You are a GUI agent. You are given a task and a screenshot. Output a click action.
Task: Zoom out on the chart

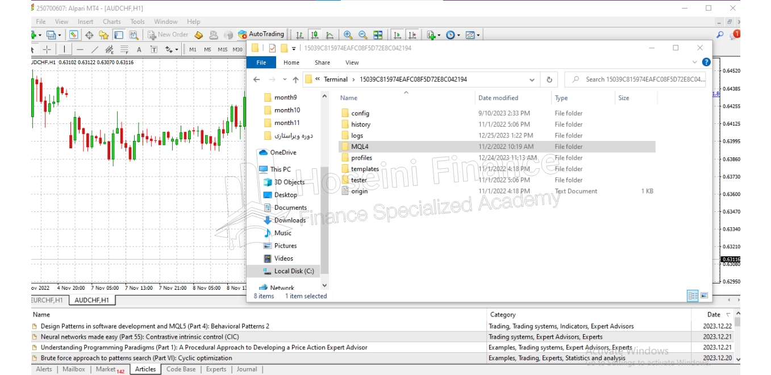click(x=363, y=35)
